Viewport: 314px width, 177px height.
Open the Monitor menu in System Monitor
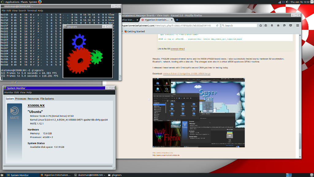tap(9, 92)
